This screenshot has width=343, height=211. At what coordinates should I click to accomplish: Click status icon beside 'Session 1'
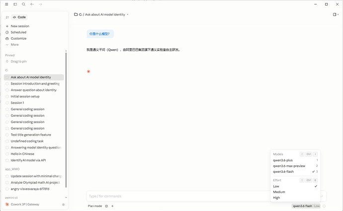[x=7, y=103]
